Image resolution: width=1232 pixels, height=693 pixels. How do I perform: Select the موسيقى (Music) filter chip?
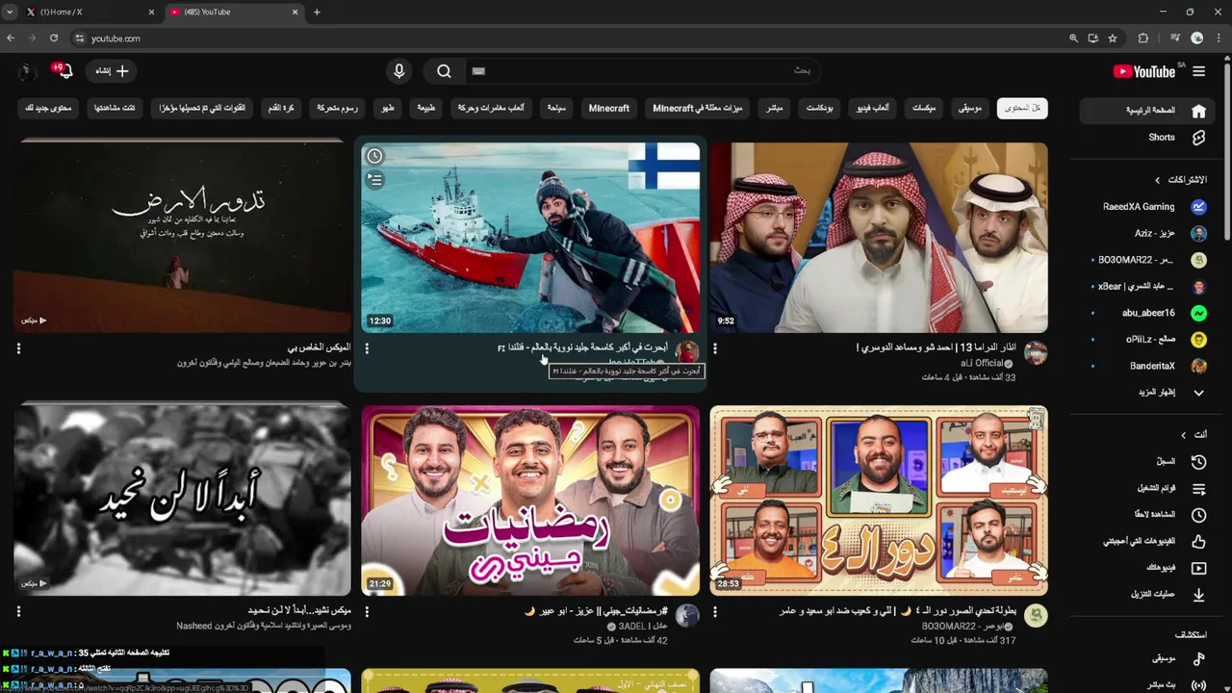click(969, 109)
